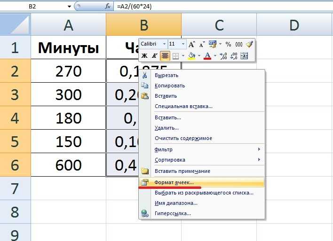333x241 pixels.
Task: Click cell containing 150
Action: (68, 141)
